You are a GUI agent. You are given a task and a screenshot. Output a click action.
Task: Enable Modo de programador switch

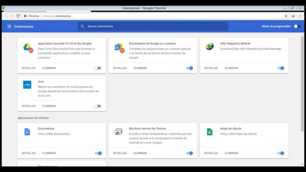pos(297,26)
